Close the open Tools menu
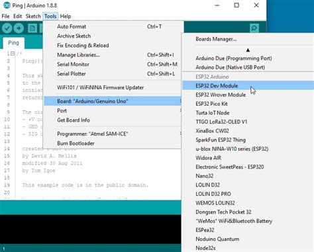Image resolution: width=314 pixels, height=252 pixels. click(50, 17)
